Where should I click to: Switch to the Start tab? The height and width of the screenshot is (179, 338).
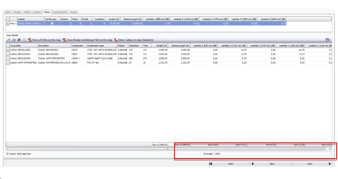click(x=8, y=12)
